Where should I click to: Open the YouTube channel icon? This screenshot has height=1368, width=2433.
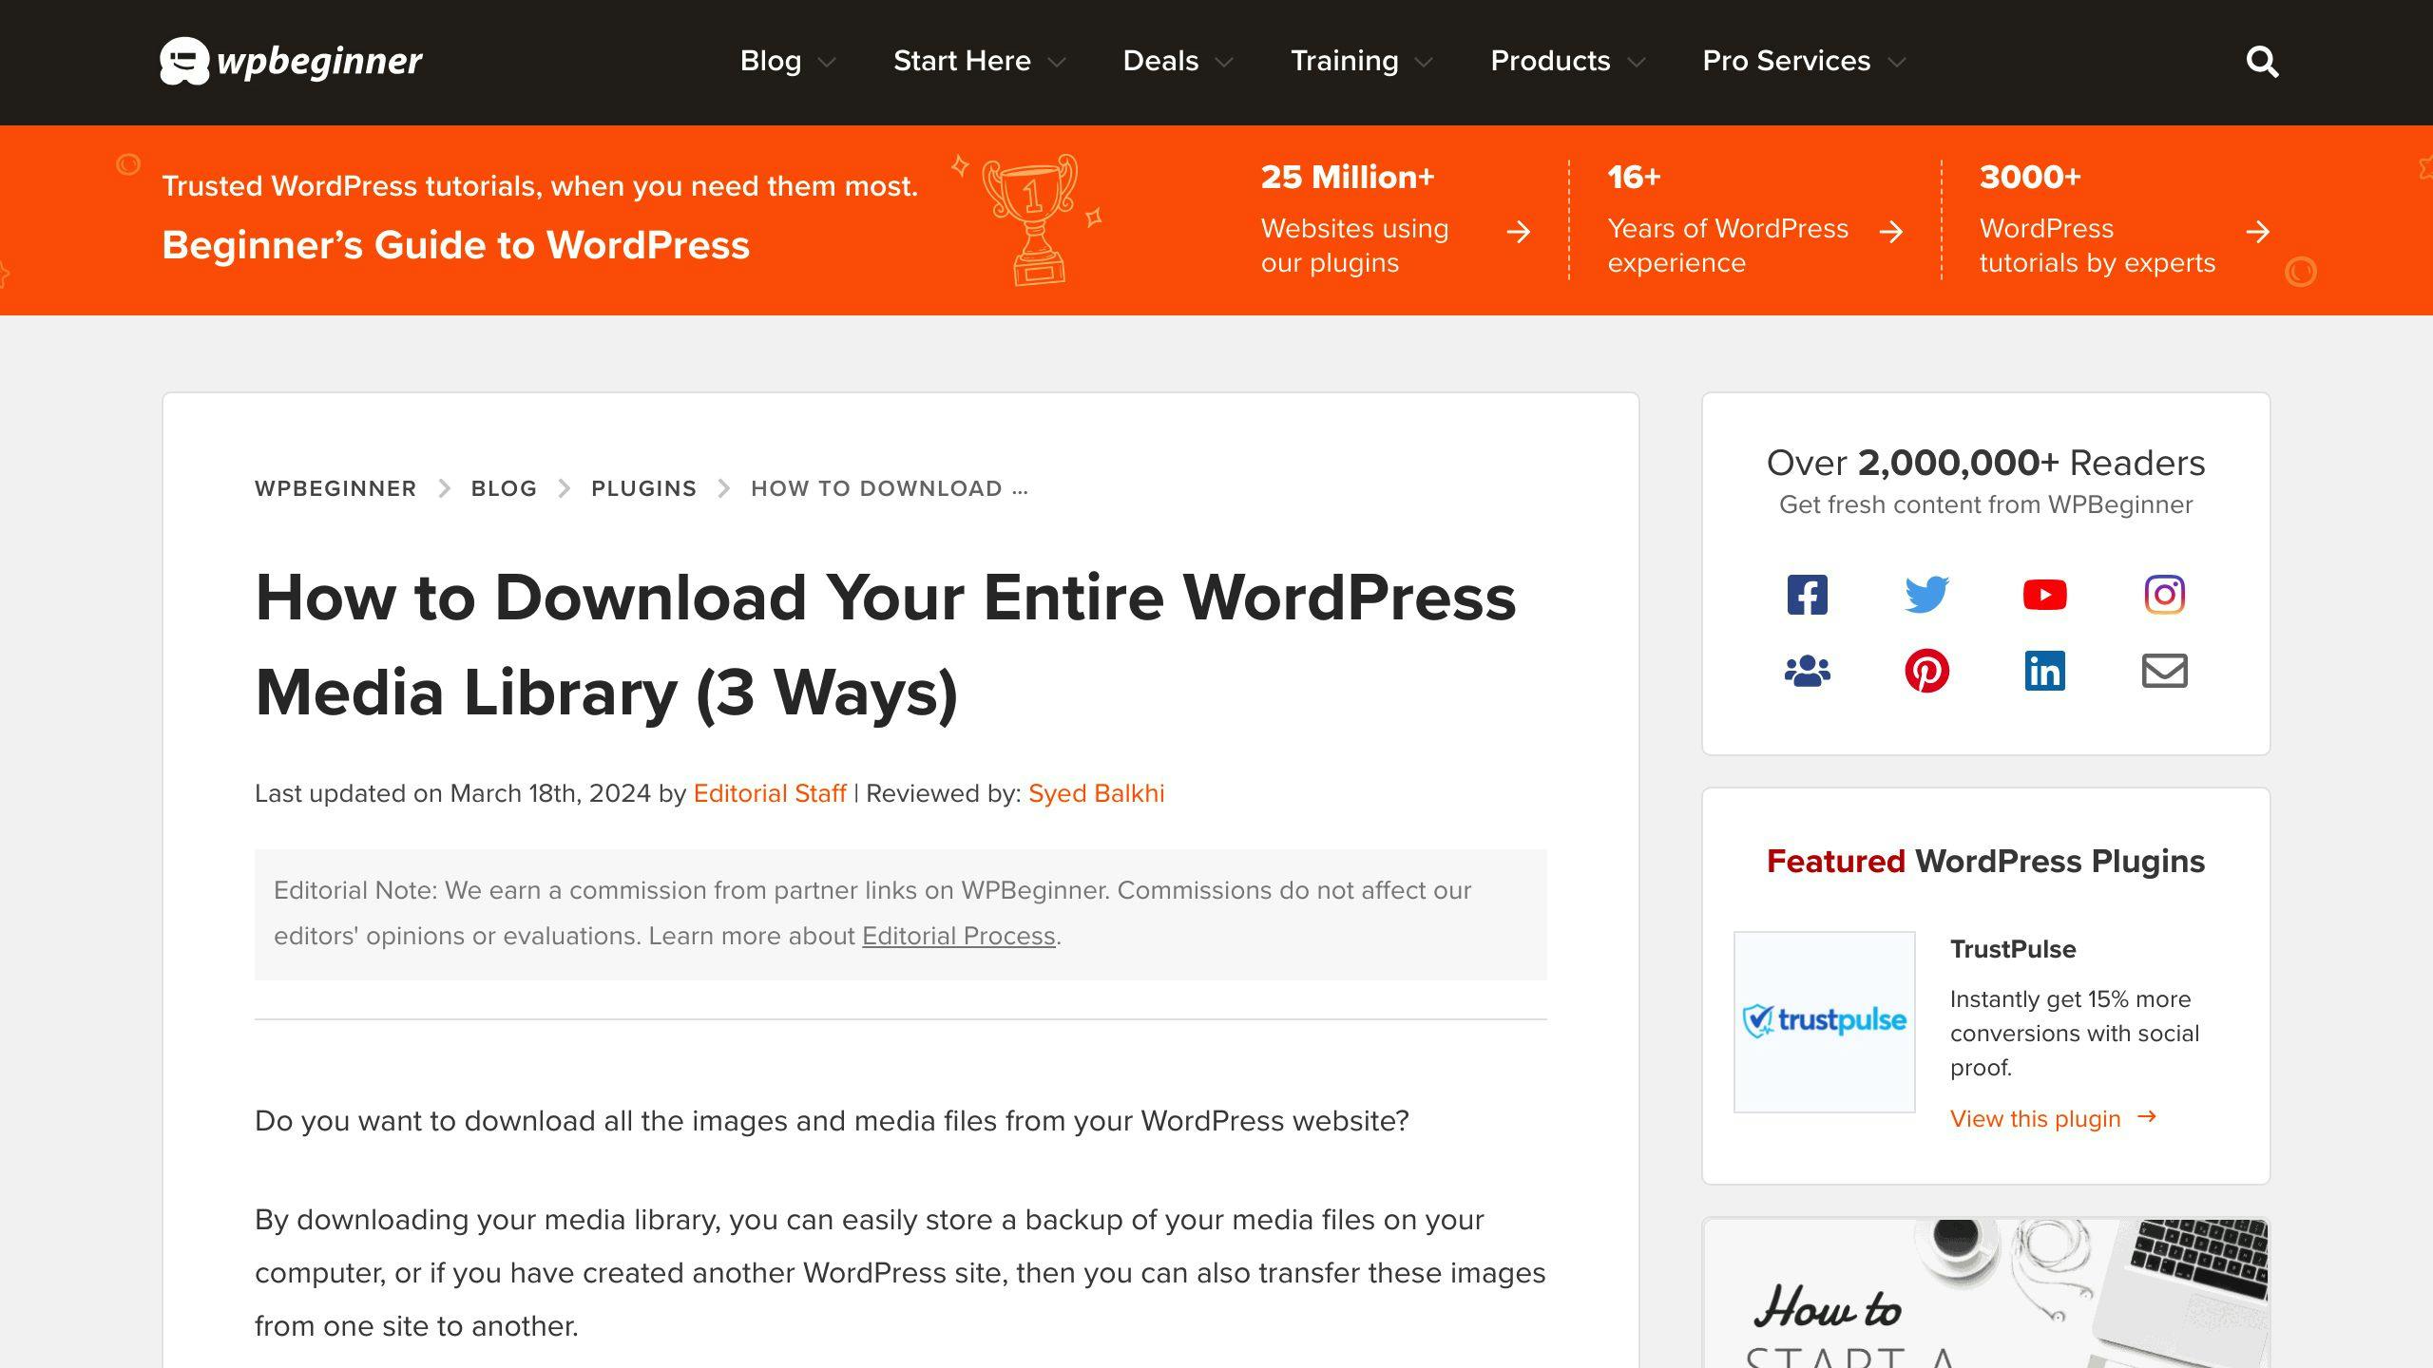(x=2044, y=594)
